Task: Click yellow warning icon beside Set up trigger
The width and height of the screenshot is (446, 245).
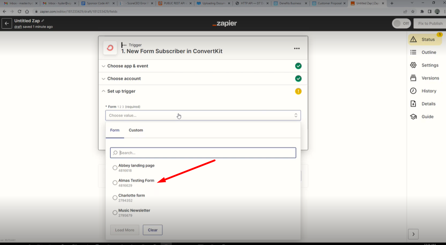Action: coord(298,91)
